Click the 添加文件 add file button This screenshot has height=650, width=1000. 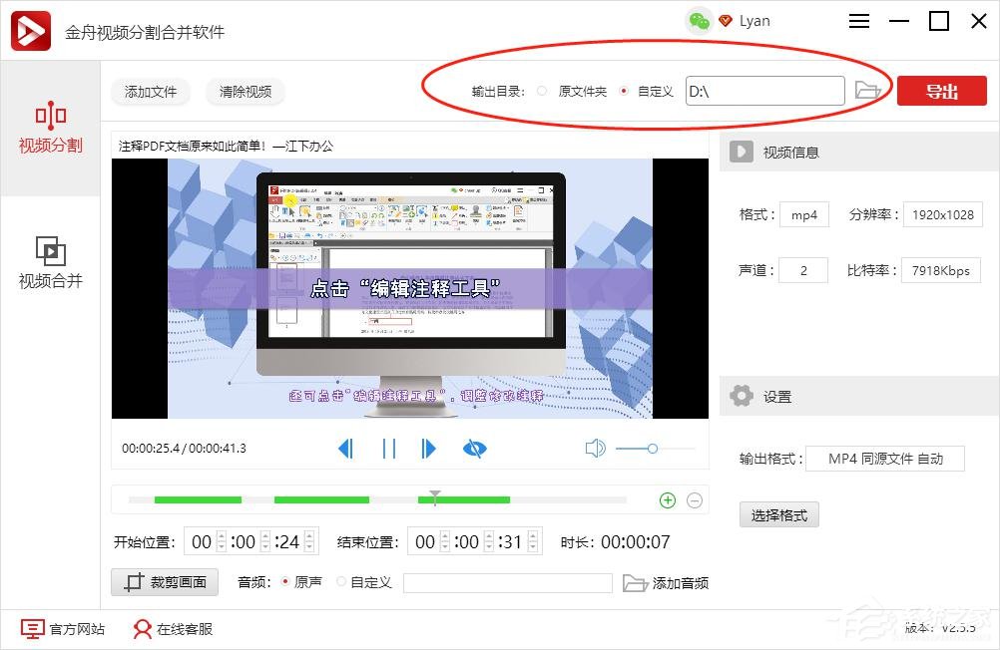click(x=150, y=92)
